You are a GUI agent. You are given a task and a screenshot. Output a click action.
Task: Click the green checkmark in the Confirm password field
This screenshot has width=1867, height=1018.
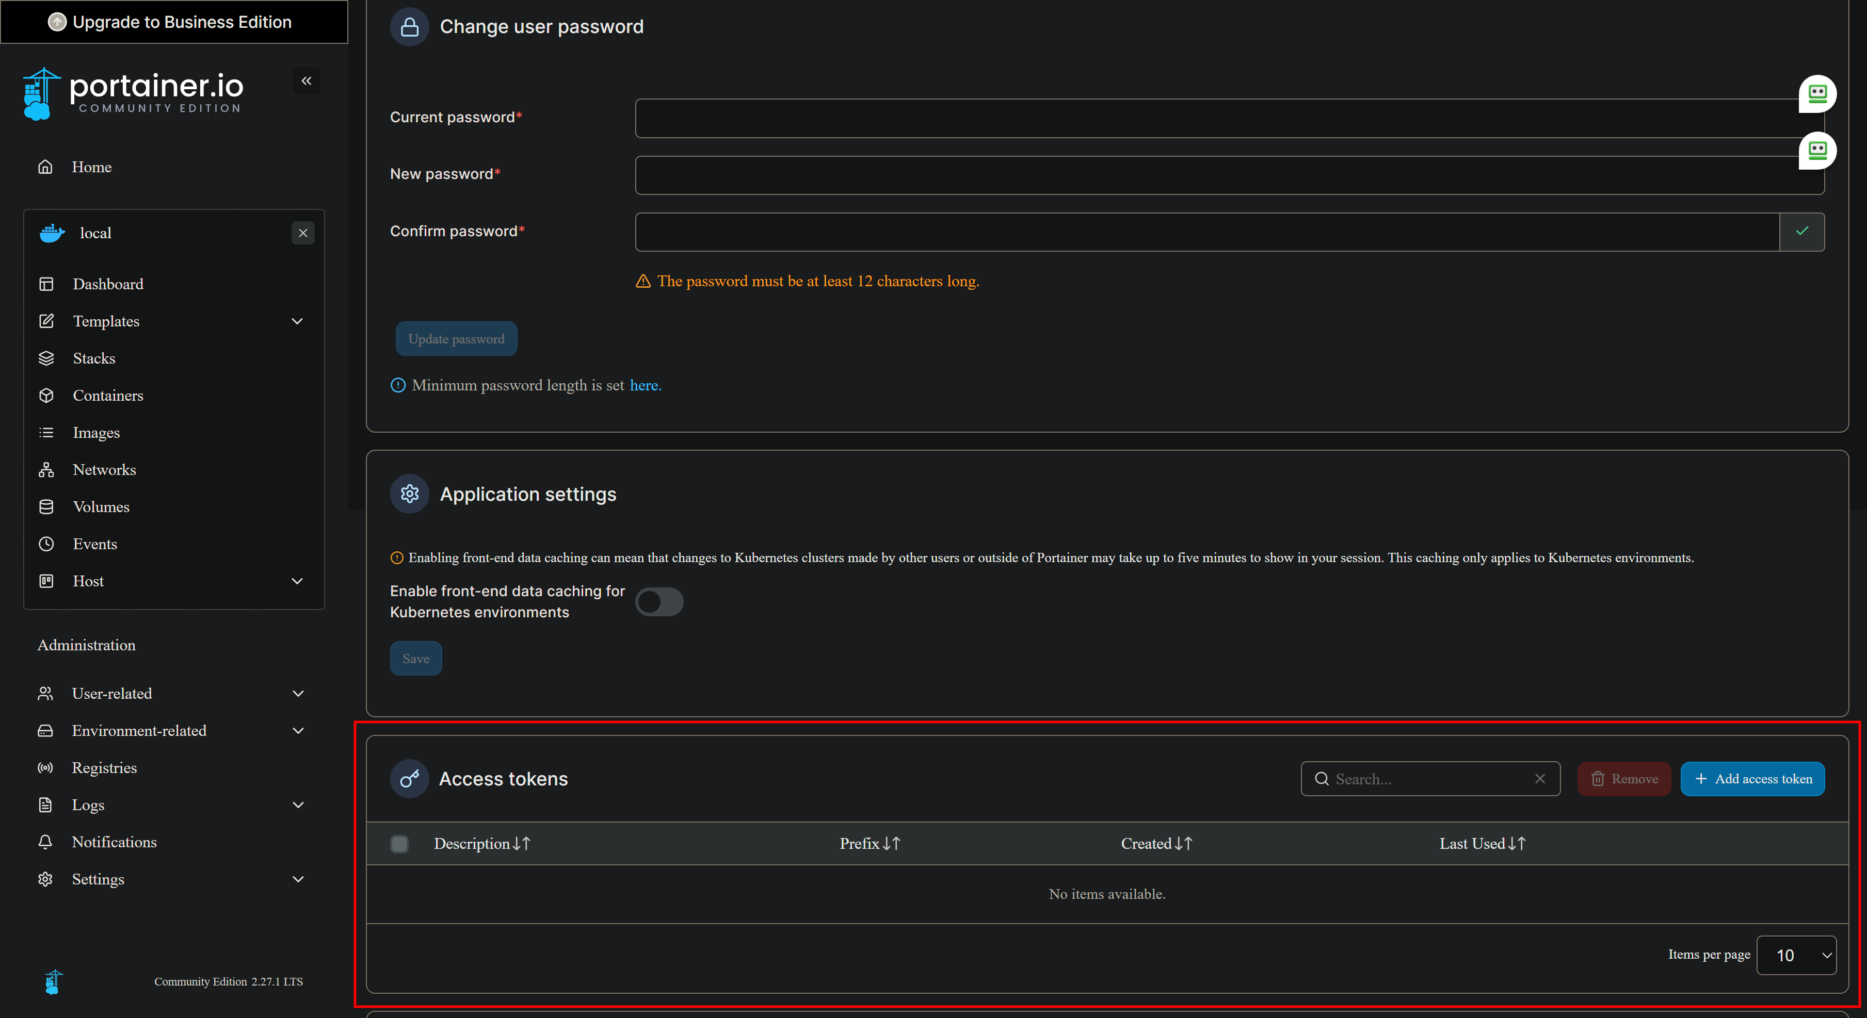pyautogui.click(x=1802, y=231)
